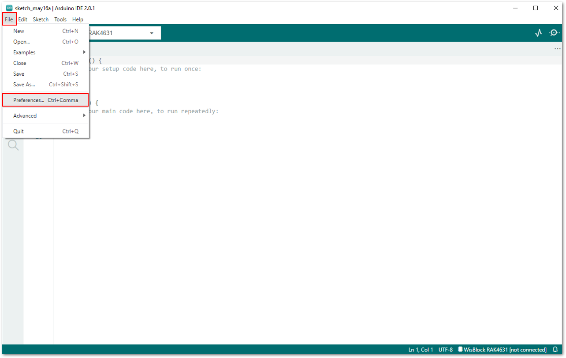This screenshot has width=566, height=358.
Task: Minimize the Arduino IDE window
Action: (x=515, y=8)
